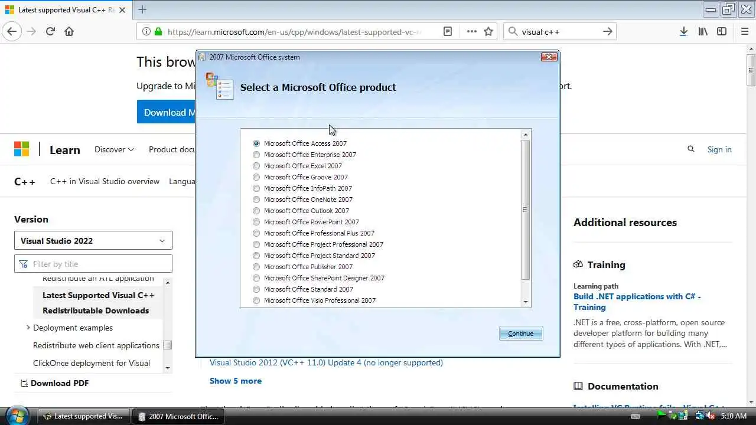Bookmark this page with star icon
This screenshot has width=756, height=425.
click(x=488, y=31)
